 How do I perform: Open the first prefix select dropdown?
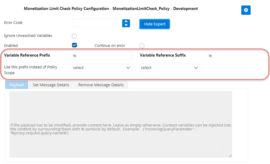[x=102, y=68]
